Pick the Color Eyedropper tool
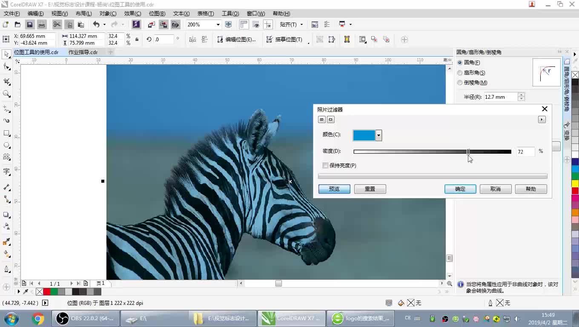This screenshot has height=327, width=579. [6, 242]
